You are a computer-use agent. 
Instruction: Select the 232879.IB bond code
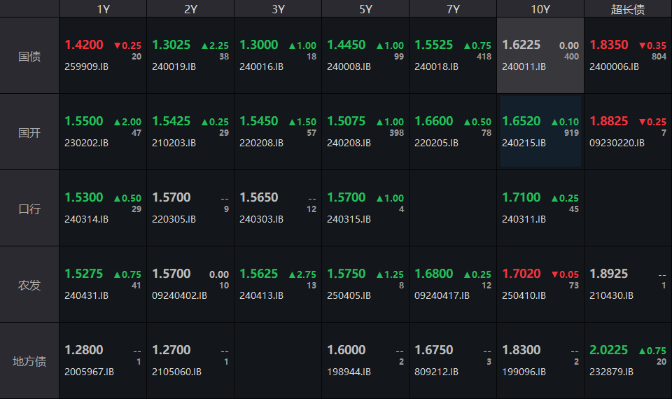click(611, 372)
